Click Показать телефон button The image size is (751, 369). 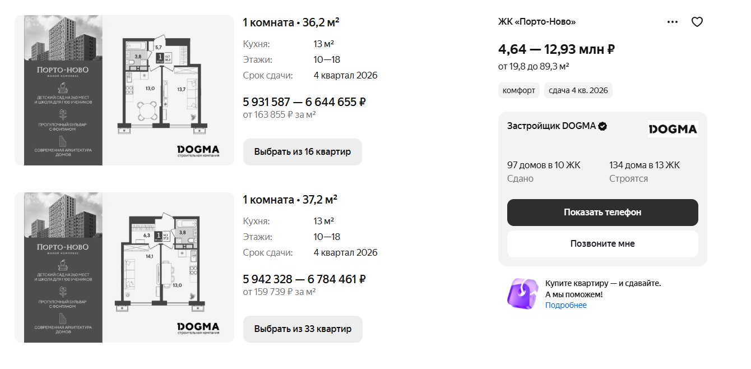pyautogui.click(x=602, y=213)
